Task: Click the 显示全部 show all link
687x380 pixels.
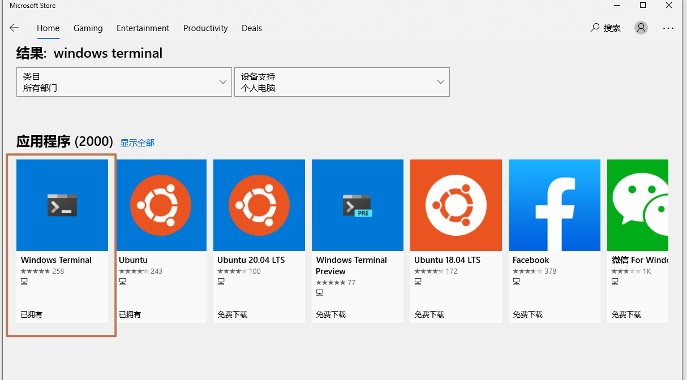Action: click(x=137, y=143)
